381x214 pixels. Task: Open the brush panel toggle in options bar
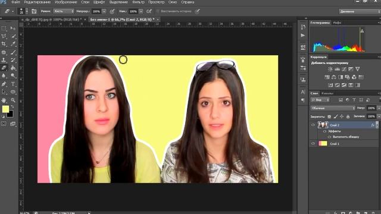pyautogui.click(x=34, y=11)
